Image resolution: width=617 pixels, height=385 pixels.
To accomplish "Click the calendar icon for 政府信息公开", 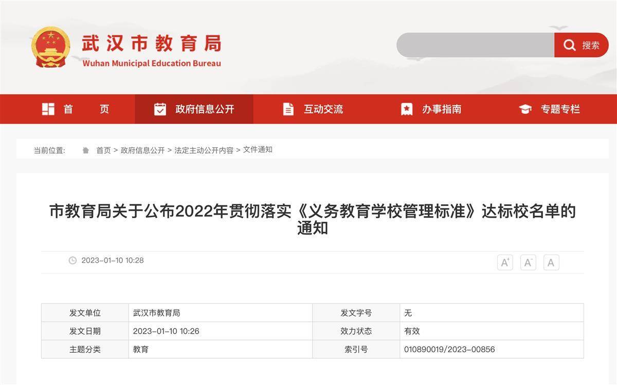I will (x=160, y=109).
